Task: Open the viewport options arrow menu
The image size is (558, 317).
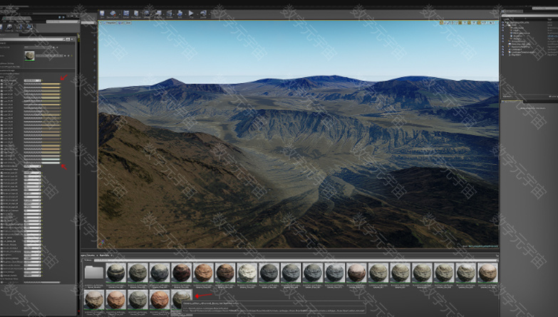Action: point(100,23)
